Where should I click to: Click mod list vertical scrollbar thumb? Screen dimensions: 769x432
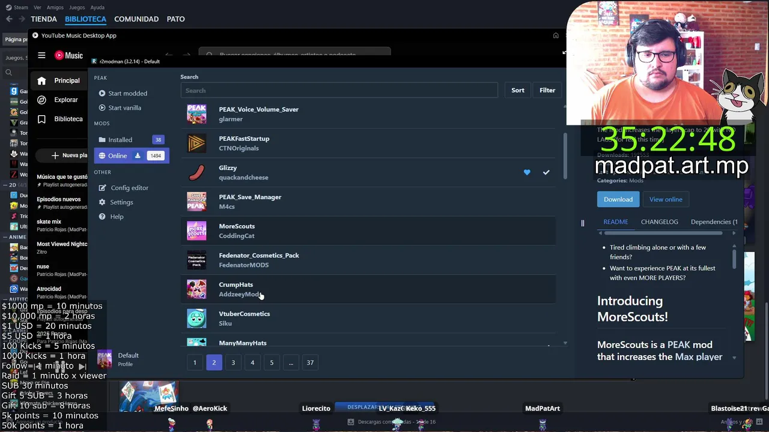tap(565, 156)
